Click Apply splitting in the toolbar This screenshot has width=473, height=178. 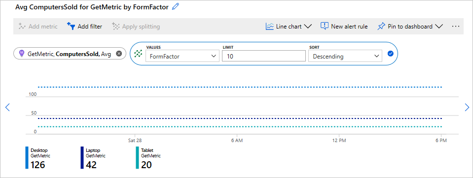click(x=136, y=27)
